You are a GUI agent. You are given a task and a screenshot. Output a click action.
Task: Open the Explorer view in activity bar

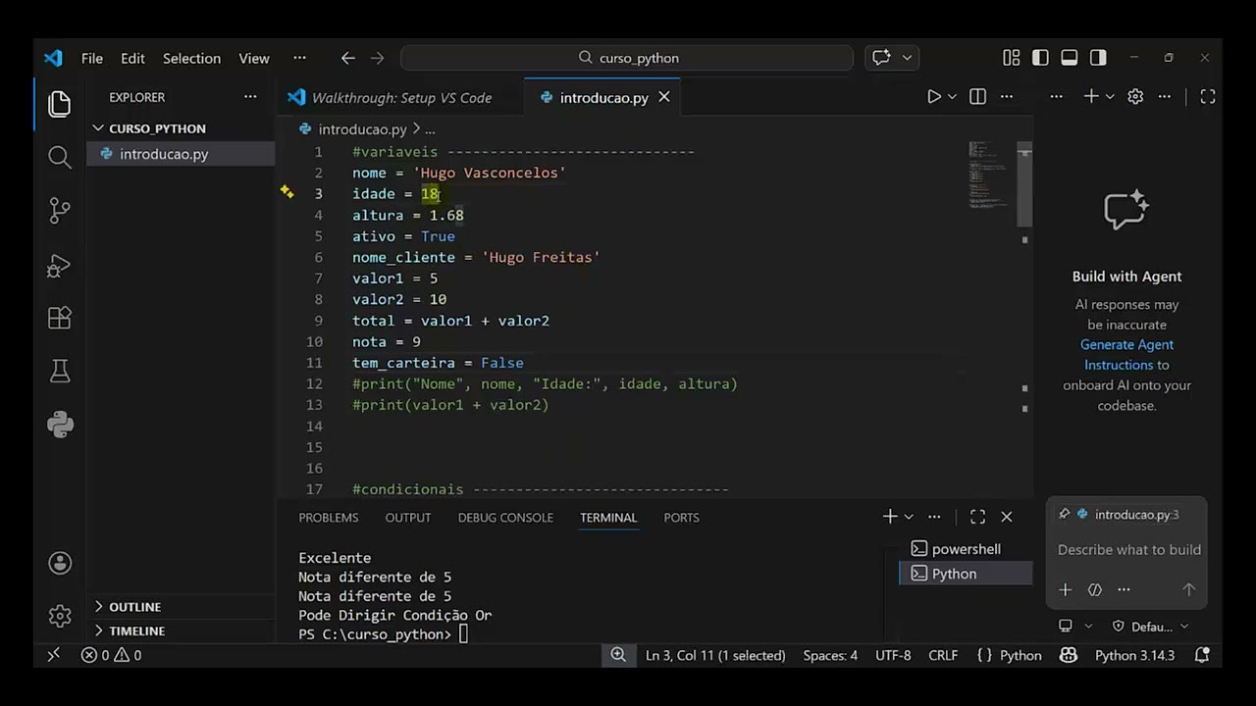pyautogui.click(x=60, y=103)
